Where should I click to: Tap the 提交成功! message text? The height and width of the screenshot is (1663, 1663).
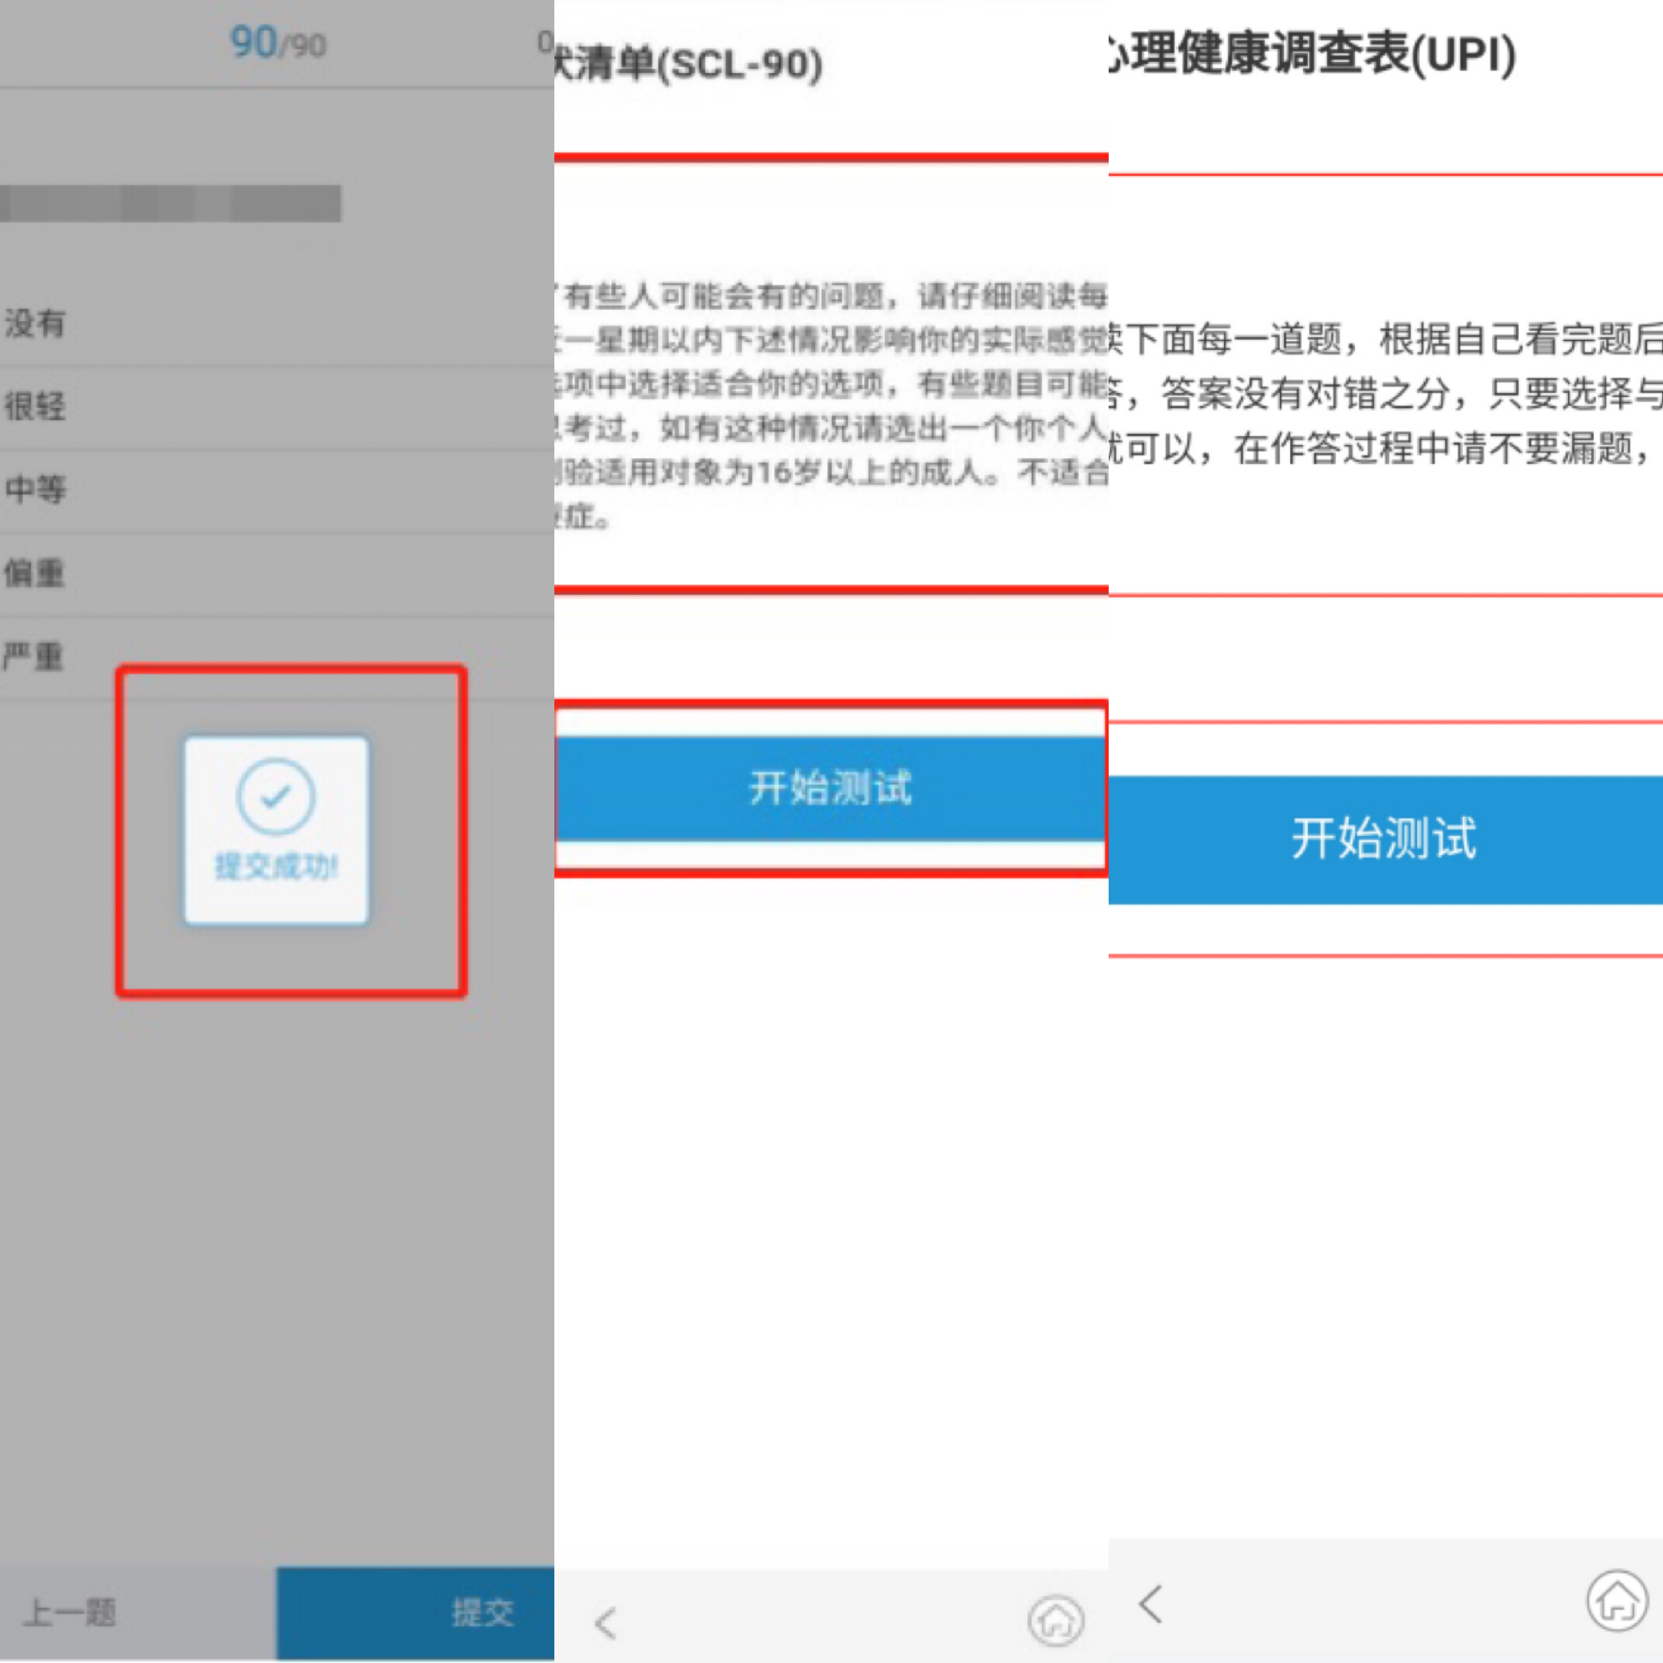pos(276,867)
